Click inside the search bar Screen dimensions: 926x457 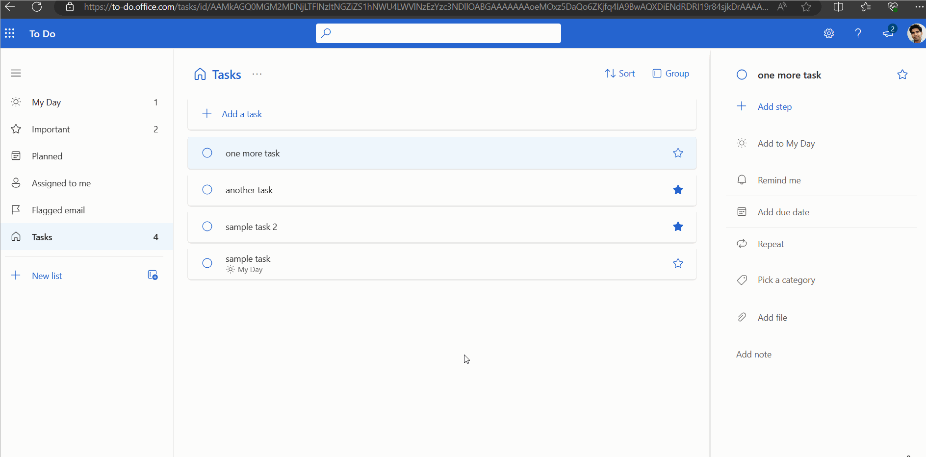pyautogui.click(x=438, y=33)
